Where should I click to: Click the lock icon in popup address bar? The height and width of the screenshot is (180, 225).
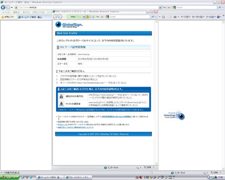(x=88, y=17)
